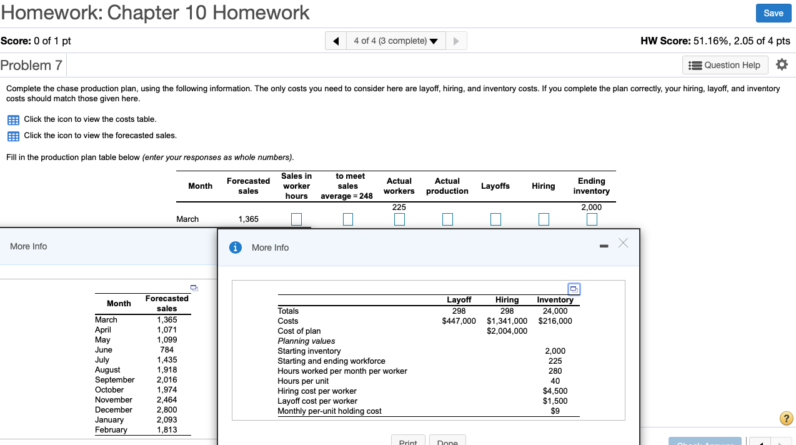The width and height of the screenshot is (796, 445).
Task: Select March hiring input box
Action: tap(544, 219)
